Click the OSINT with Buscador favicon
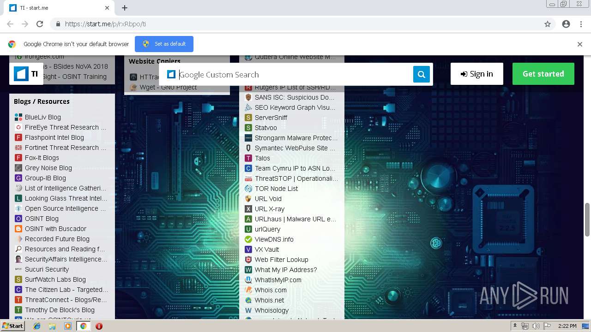 18,229
